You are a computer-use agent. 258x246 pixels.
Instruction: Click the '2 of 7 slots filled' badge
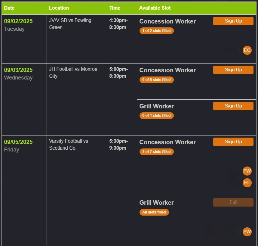pyautogui.click(x=157, y=151)
